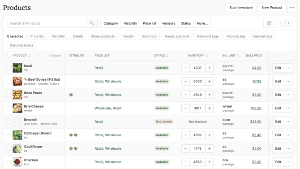
Task: Sort by the INVENTORY column header
Action: coord(197,56)
